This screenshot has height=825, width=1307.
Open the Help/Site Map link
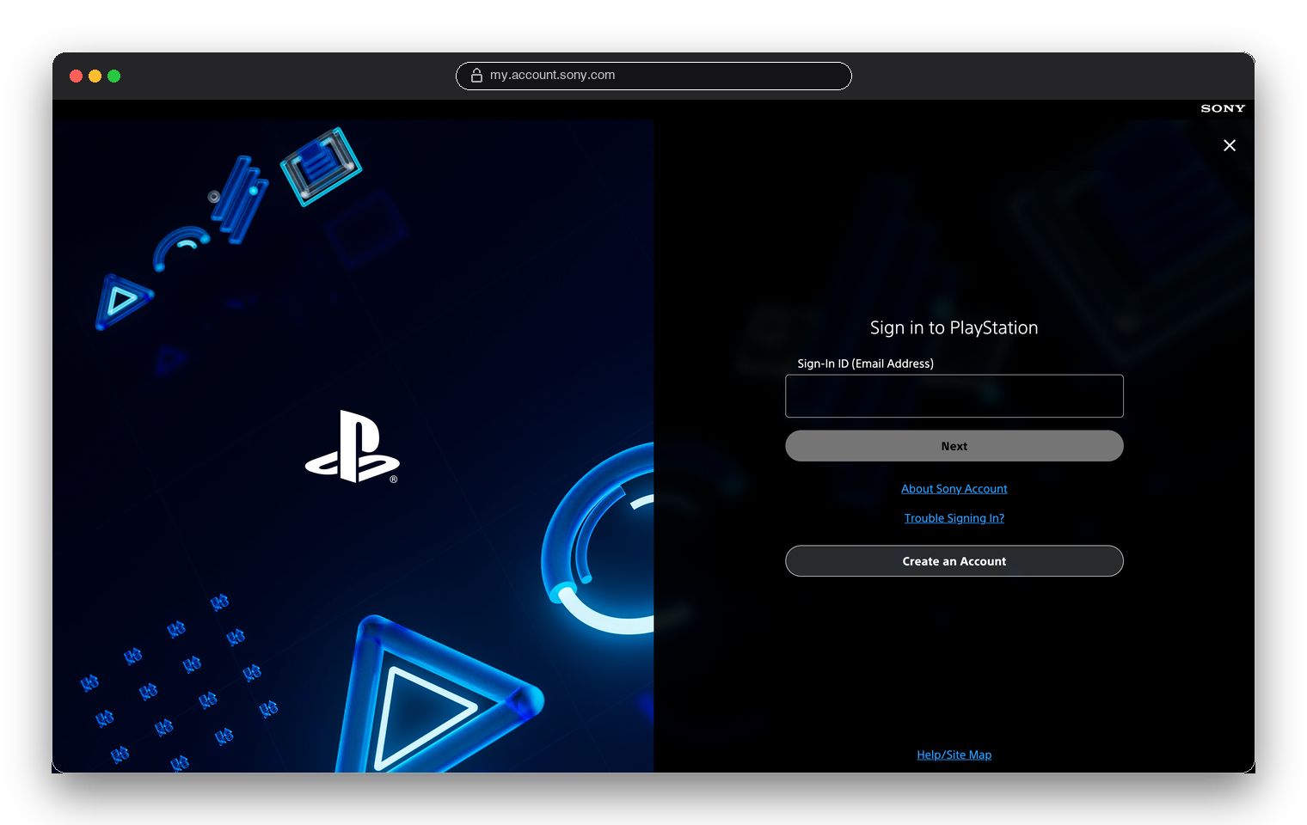[954, 755]
